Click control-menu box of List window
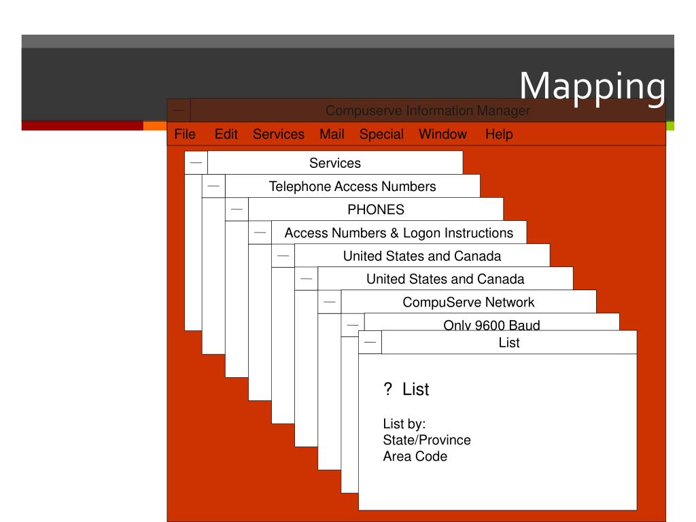Screen dimensions: 696x522 370,343
